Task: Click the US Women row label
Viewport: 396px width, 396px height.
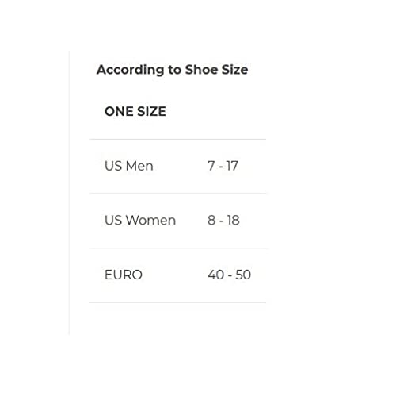Action: [140, 221]
